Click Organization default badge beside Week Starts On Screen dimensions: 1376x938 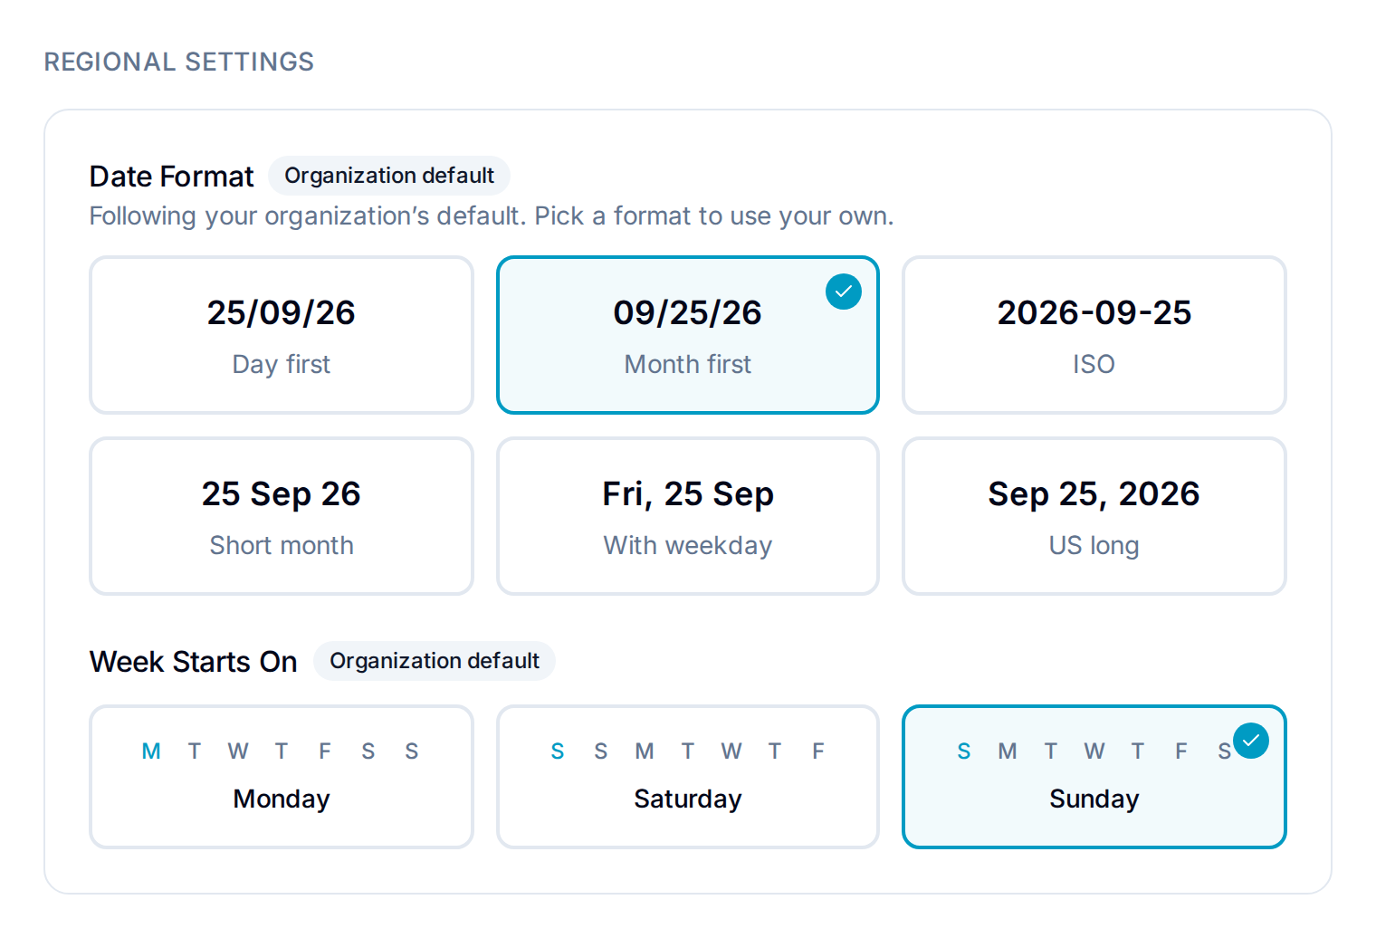coord(435,661)
